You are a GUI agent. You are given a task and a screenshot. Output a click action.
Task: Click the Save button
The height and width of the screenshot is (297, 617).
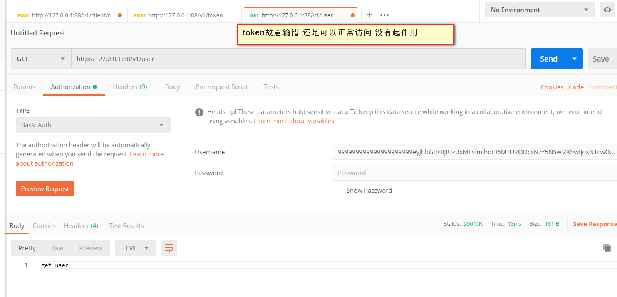pos(601,59)
